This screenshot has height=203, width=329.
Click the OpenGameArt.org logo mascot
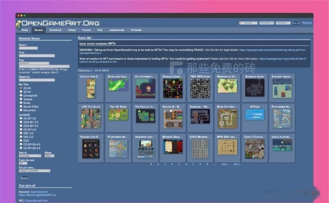tap(18, 24)
